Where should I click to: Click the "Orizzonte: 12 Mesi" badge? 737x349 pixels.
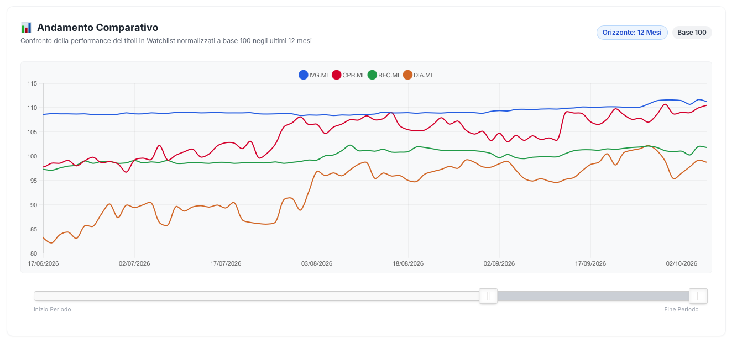tap(632, 33)
